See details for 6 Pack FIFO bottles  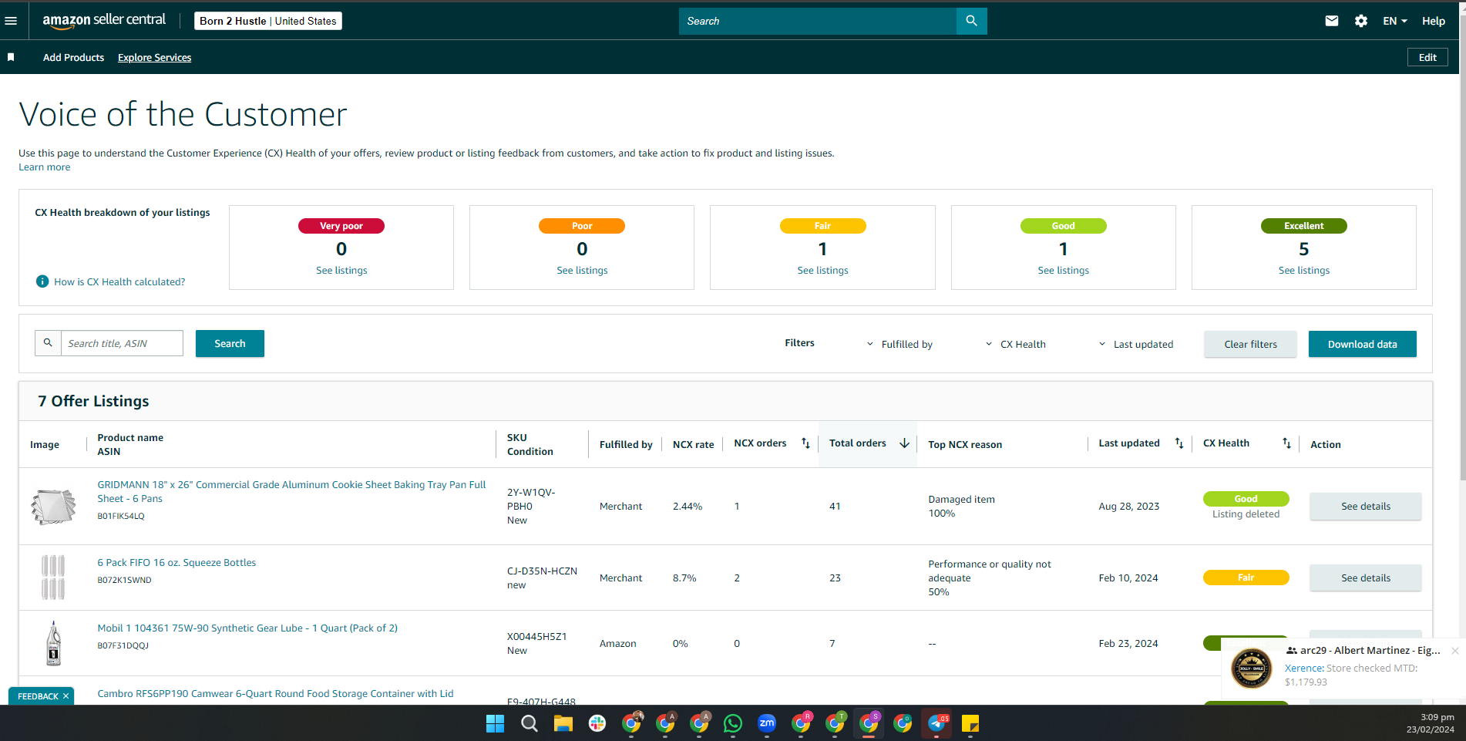[x=1365, y=578]
